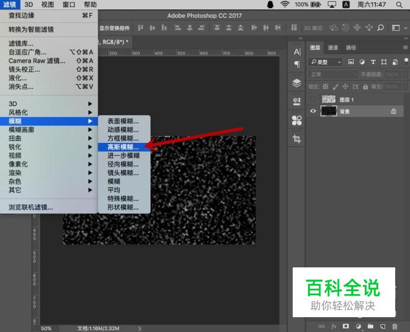Image resolution: width=410 pixels, height=332 pixels.
Task: Select the 图层 1 thumbnail
Action: click(329, 100)
